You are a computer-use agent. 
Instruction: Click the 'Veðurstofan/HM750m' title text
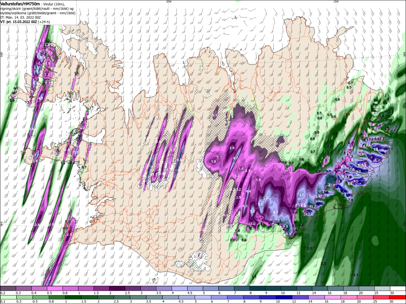[20, 4]
